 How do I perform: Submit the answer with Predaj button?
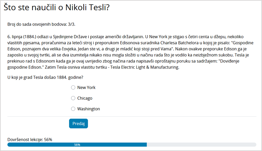pos(78,124)
